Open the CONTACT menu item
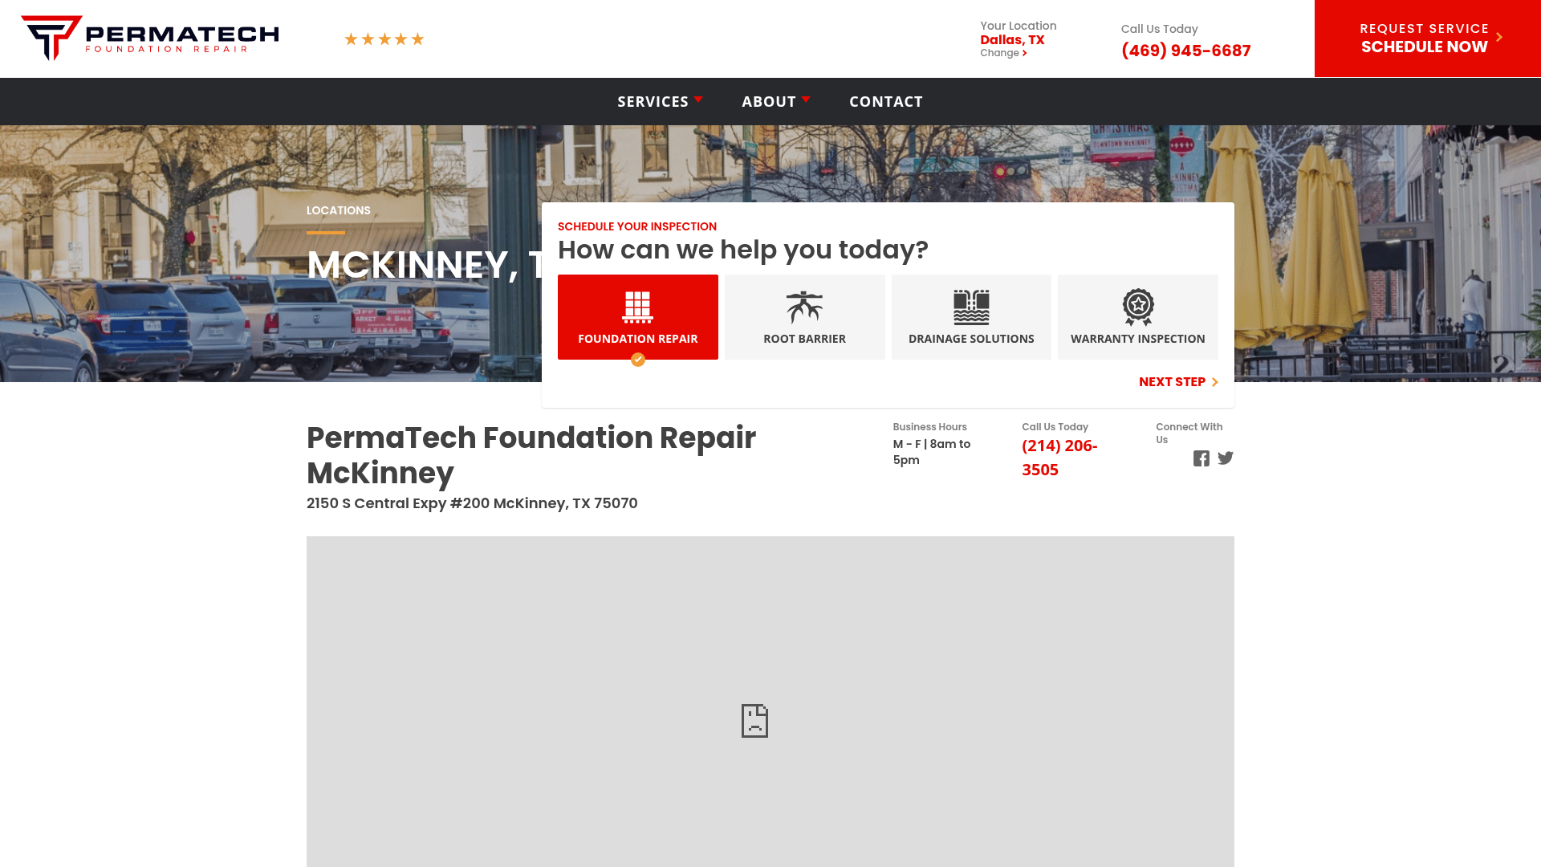Viewport: 1541px width, 867px height. (886, 101)
